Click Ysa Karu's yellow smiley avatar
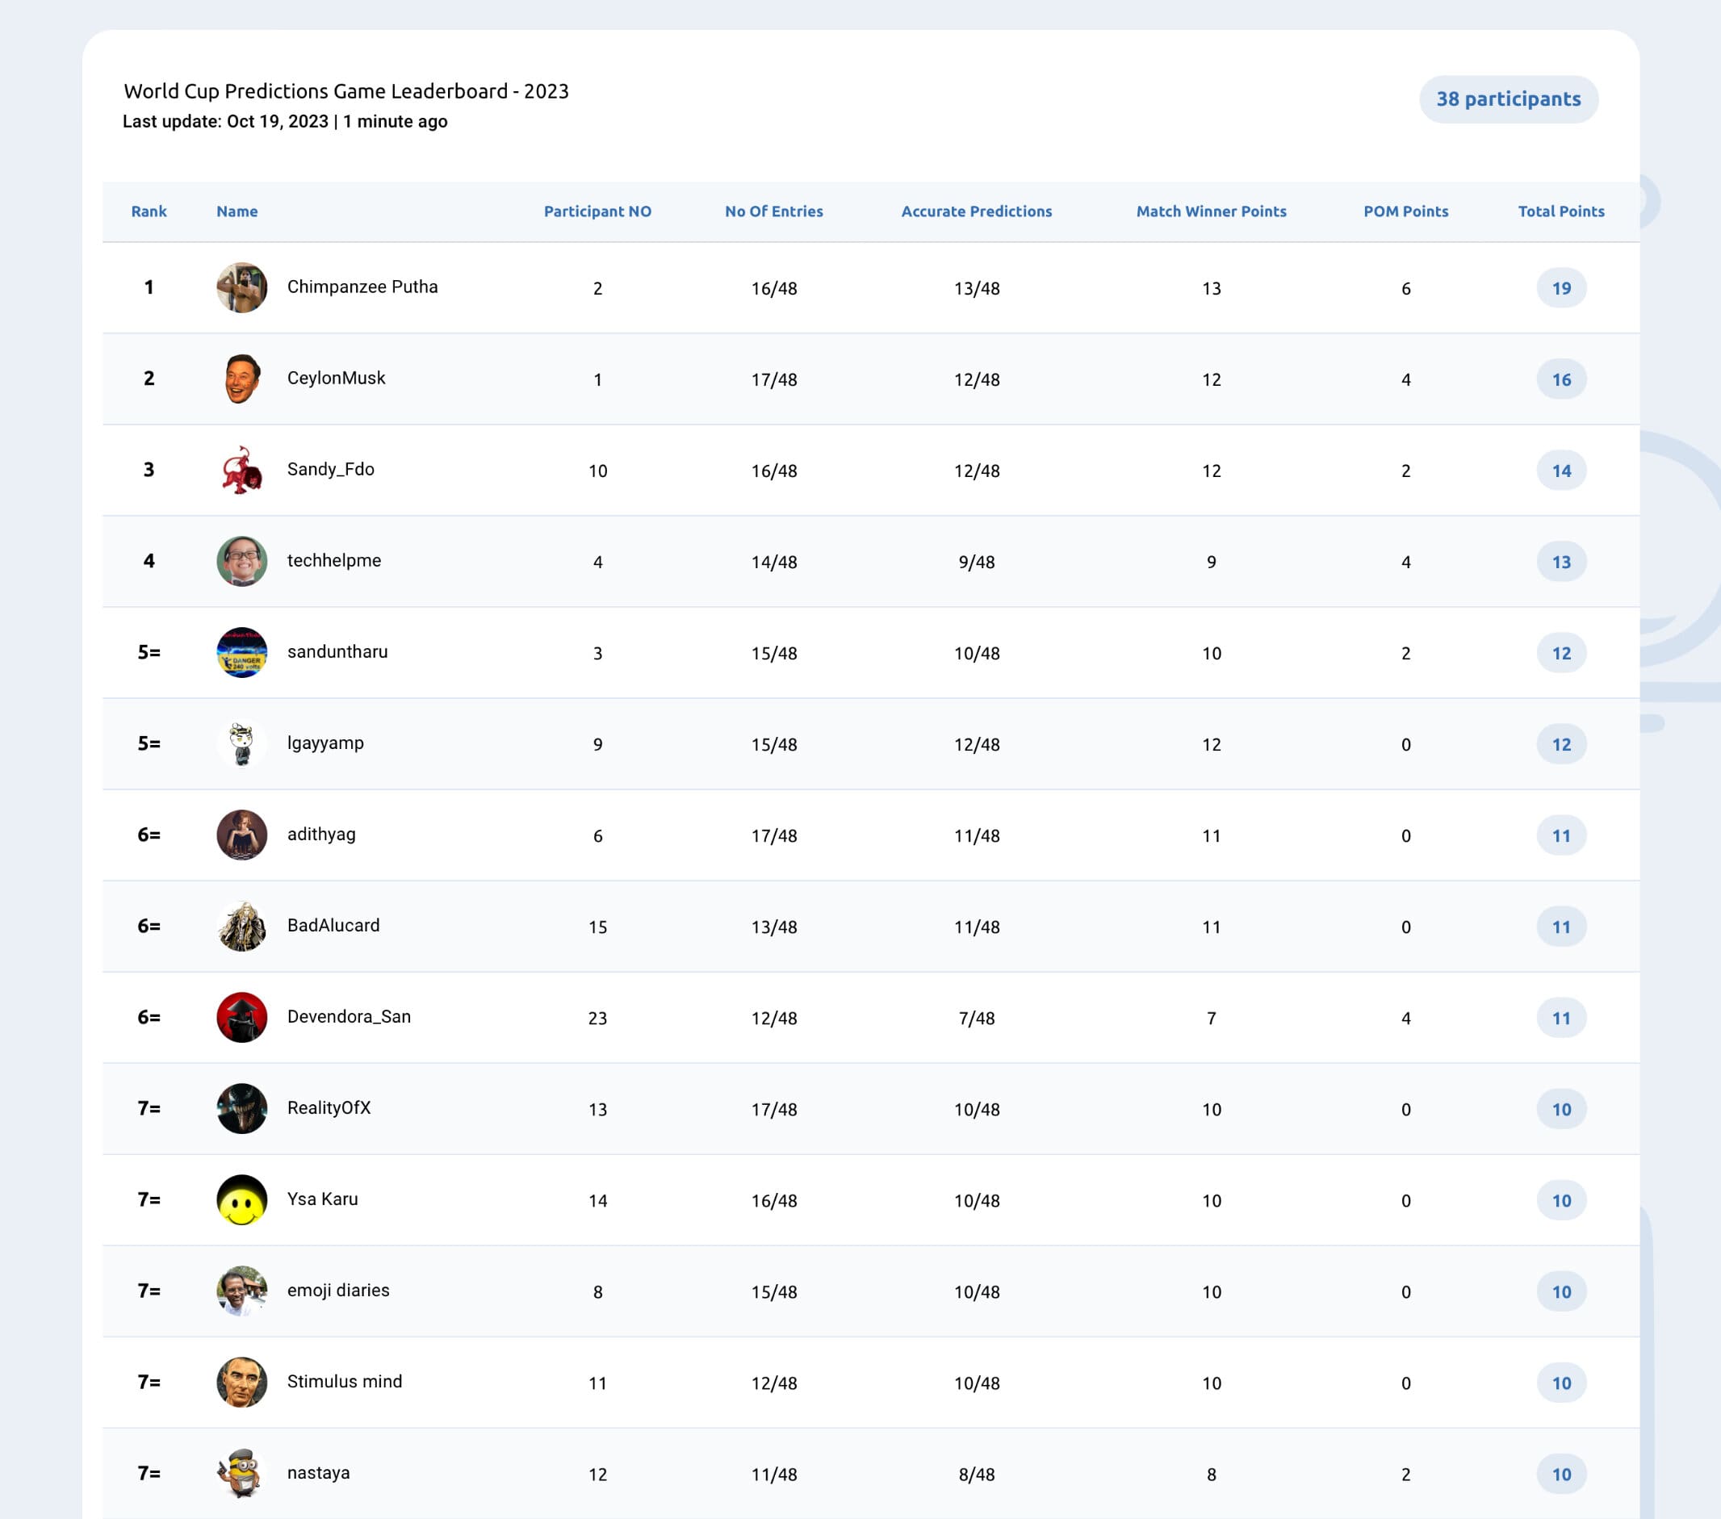 241,1200
